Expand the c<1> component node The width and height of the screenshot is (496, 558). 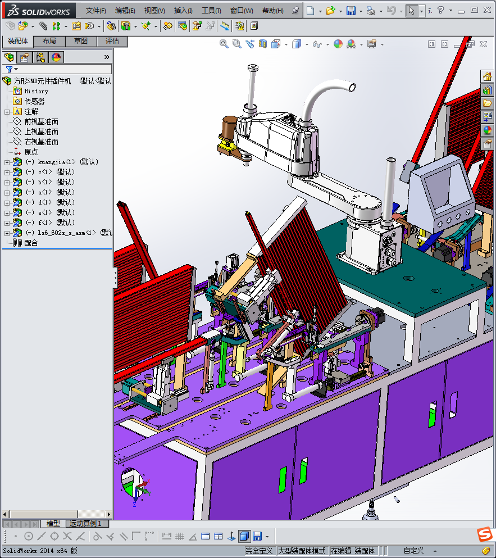click(x=7, y=173)
